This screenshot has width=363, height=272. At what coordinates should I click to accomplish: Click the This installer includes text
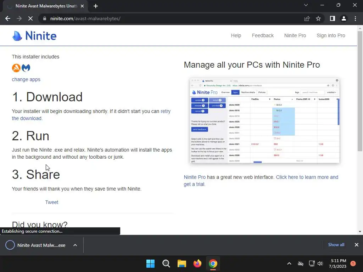pos(36,57)
